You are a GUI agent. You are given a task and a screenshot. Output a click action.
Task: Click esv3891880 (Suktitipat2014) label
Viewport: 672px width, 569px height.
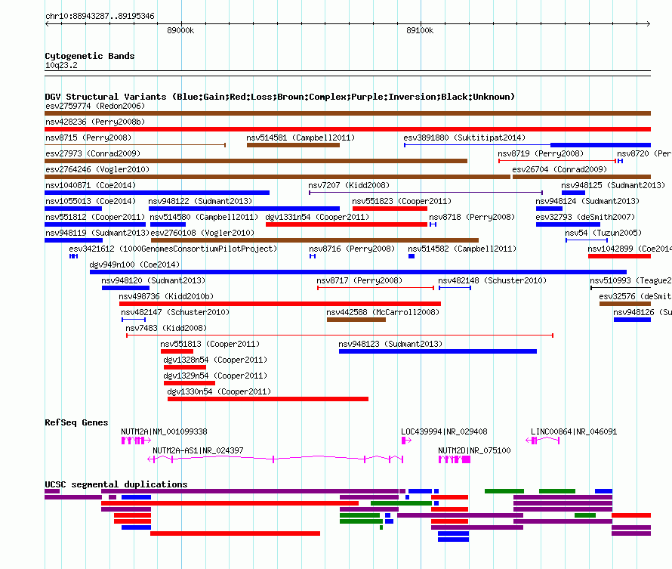pyautogui.click(x=464, y=138)
